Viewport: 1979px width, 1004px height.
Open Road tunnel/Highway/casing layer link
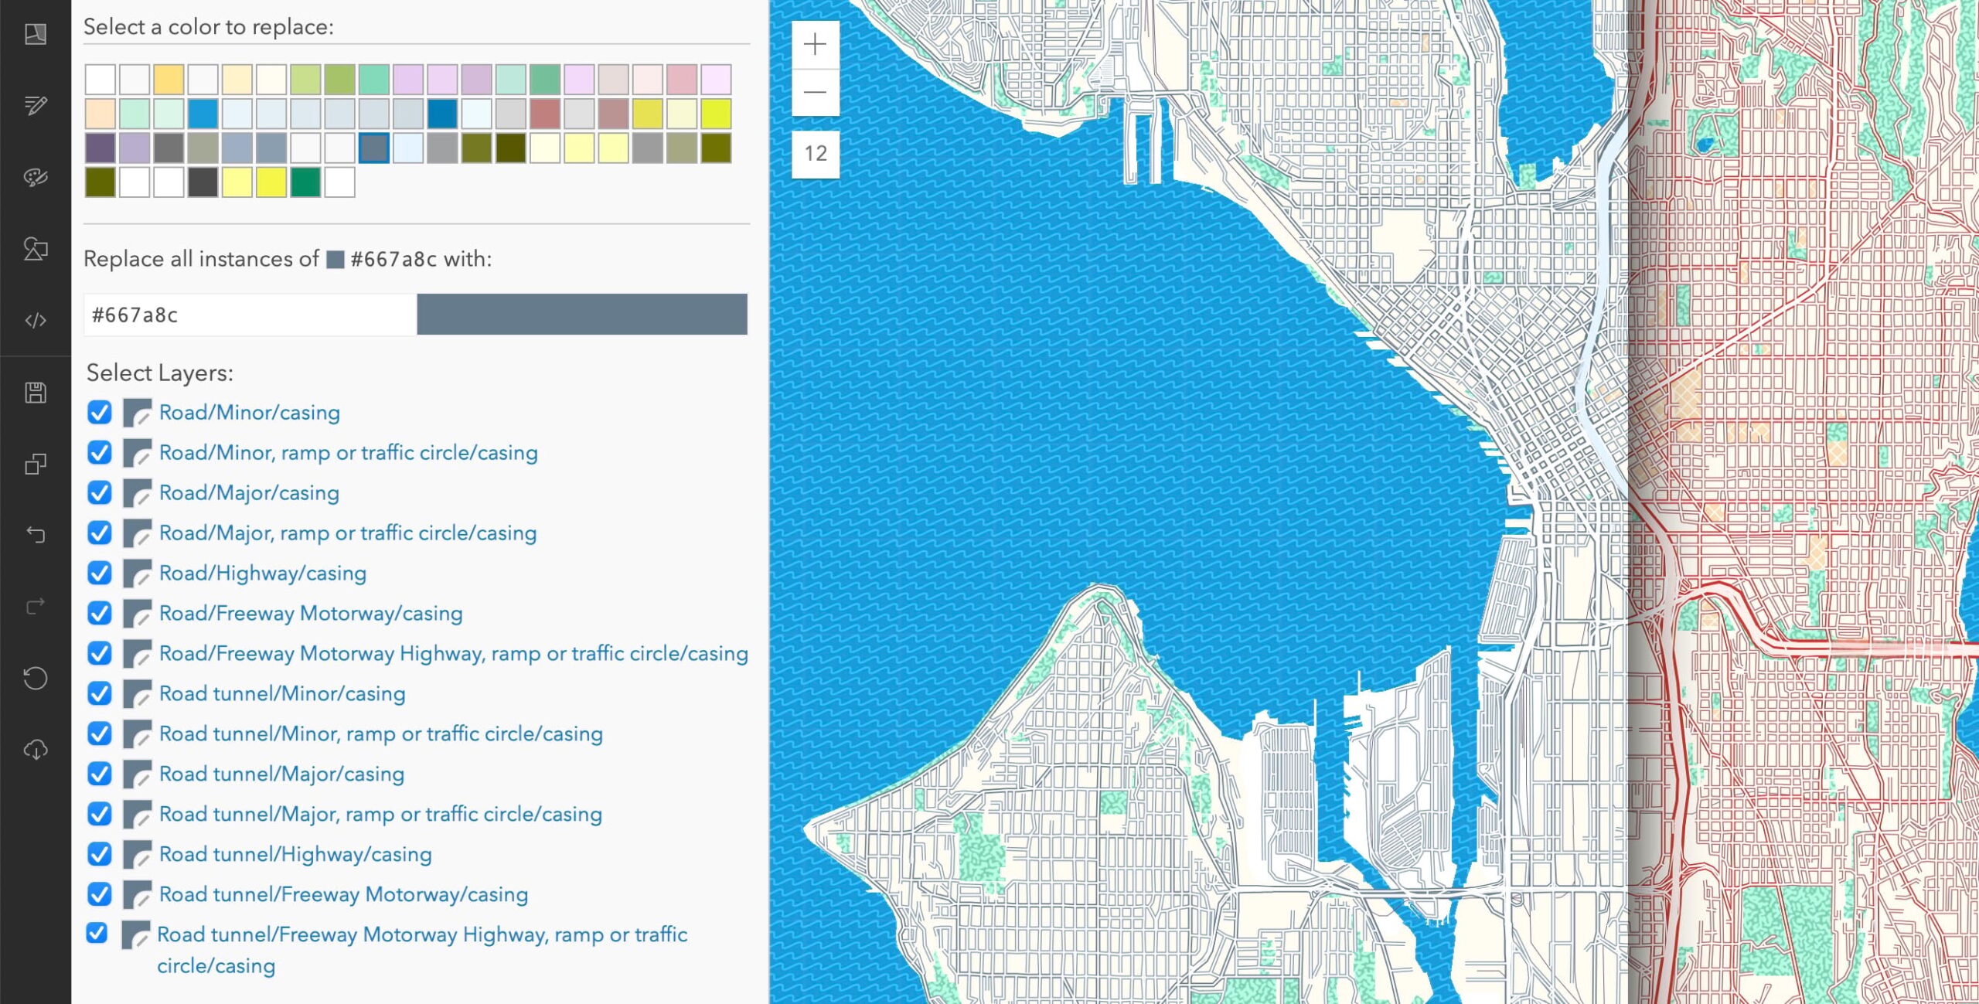(x=295, y=855)
